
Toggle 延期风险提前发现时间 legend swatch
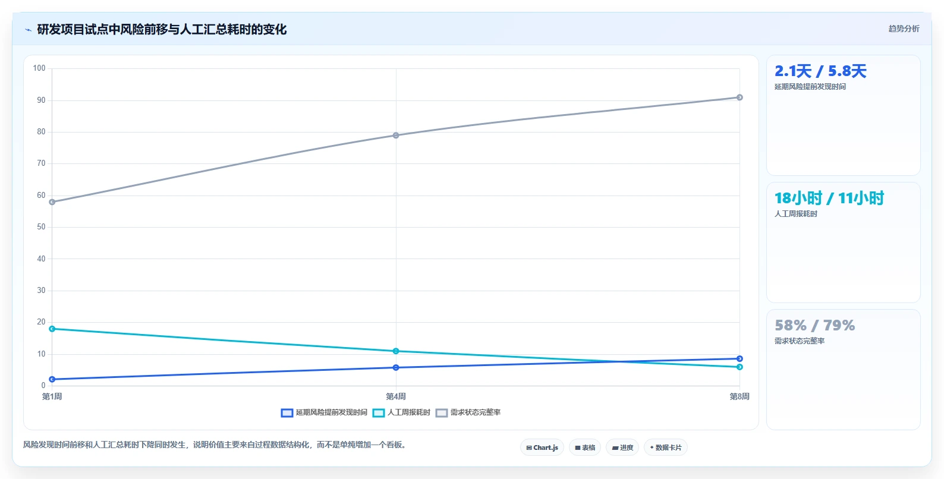point(287,412)
